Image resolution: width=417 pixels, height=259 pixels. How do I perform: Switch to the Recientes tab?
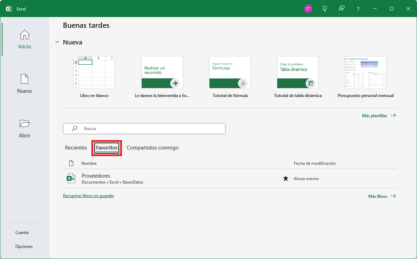76,148
